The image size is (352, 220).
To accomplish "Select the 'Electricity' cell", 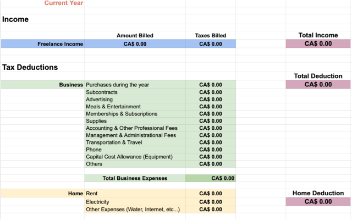I will (x=135, y=202).
